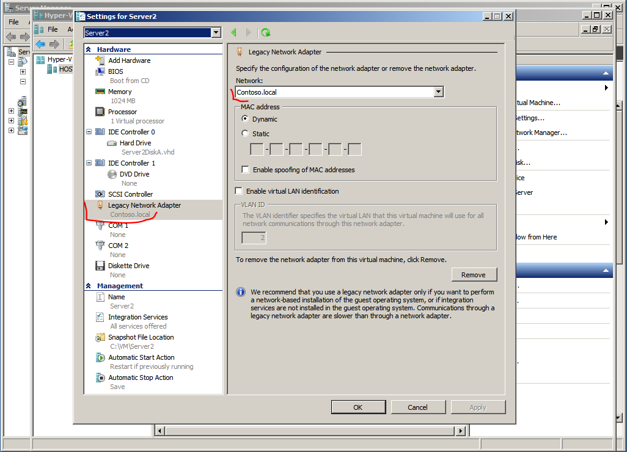This screenshot has height=452, width=627.
Task: Collapse IDE Controller 1 node
Action: [x=89, y=162]
